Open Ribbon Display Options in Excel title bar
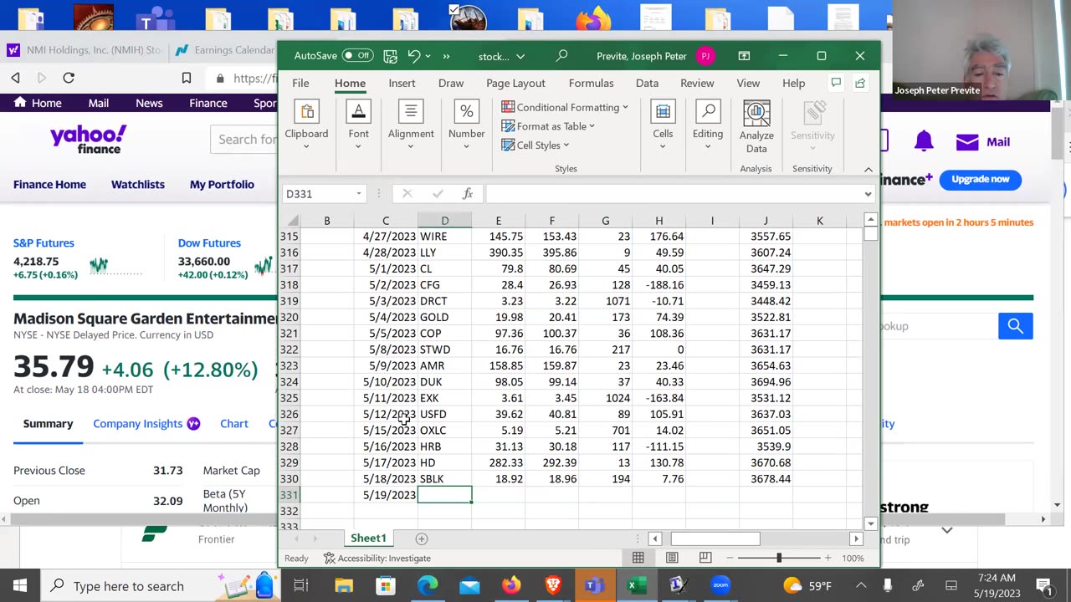This screenshot has height=602, width=1071. click(744, 56)
